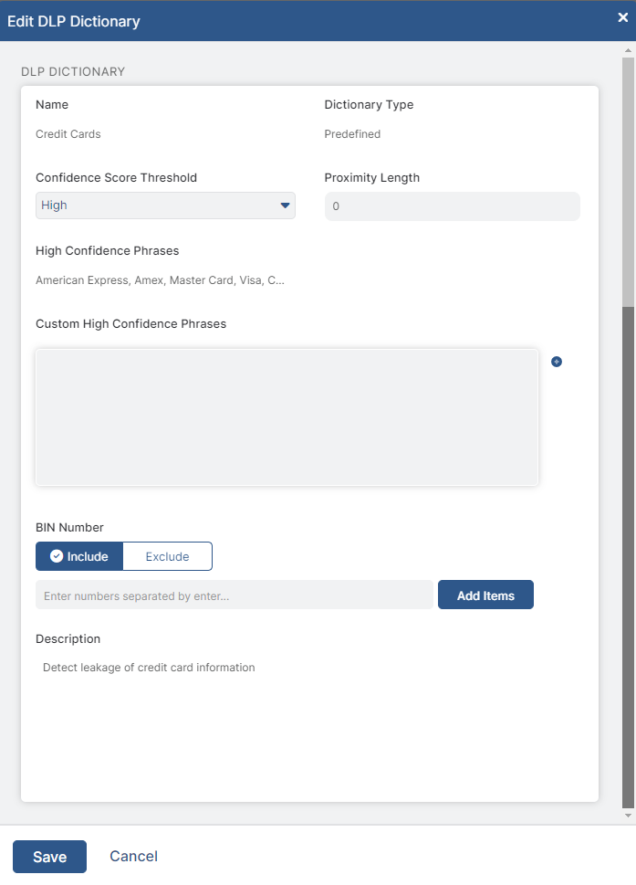Cancel editing the DLP dictionary
This screenshot has width=636, height=885.
pos(133,857)
